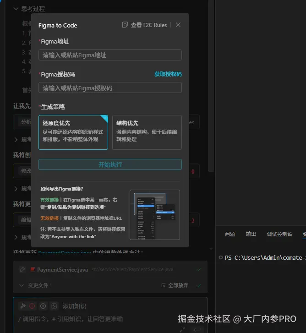Click the plus circle add icon
This screenshot has width=306, height=333.
43,306
